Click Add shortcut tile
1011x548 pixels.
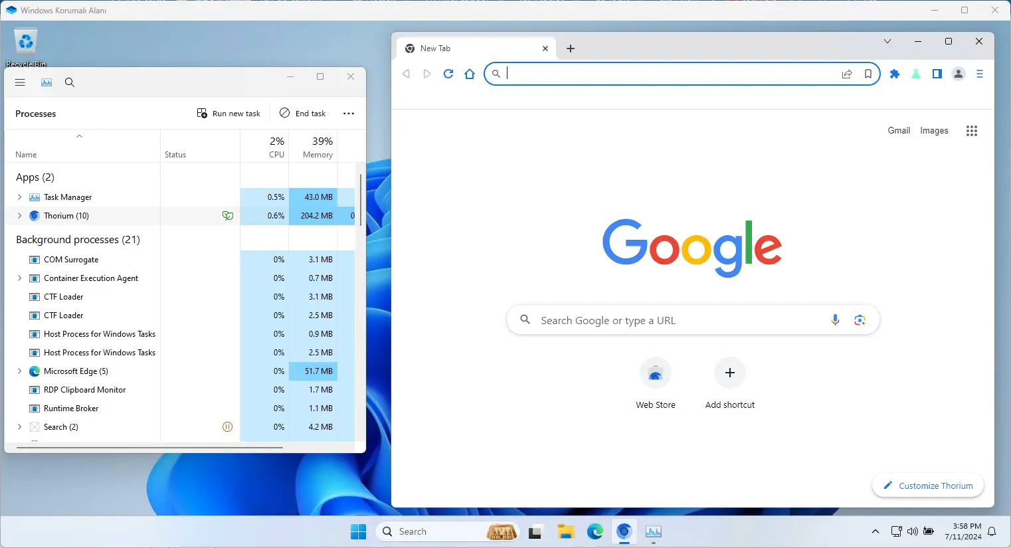pyautogui.click(x=730, y=384)
